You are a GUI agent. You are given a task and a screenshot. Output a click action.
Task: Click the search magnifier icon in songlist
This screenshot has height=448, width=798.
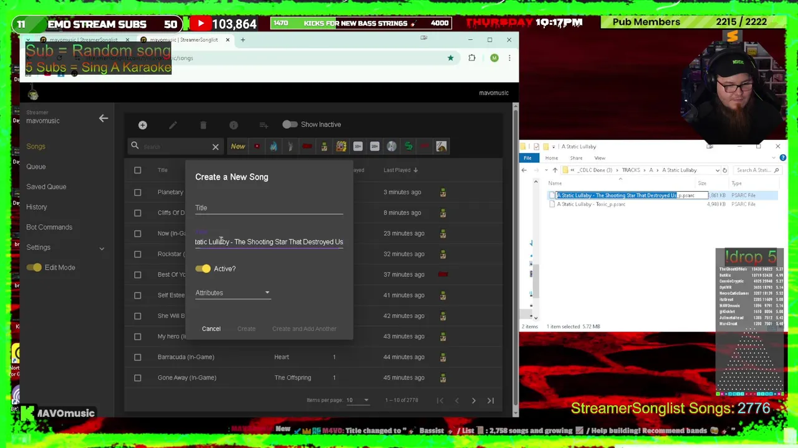pos(135,146)
